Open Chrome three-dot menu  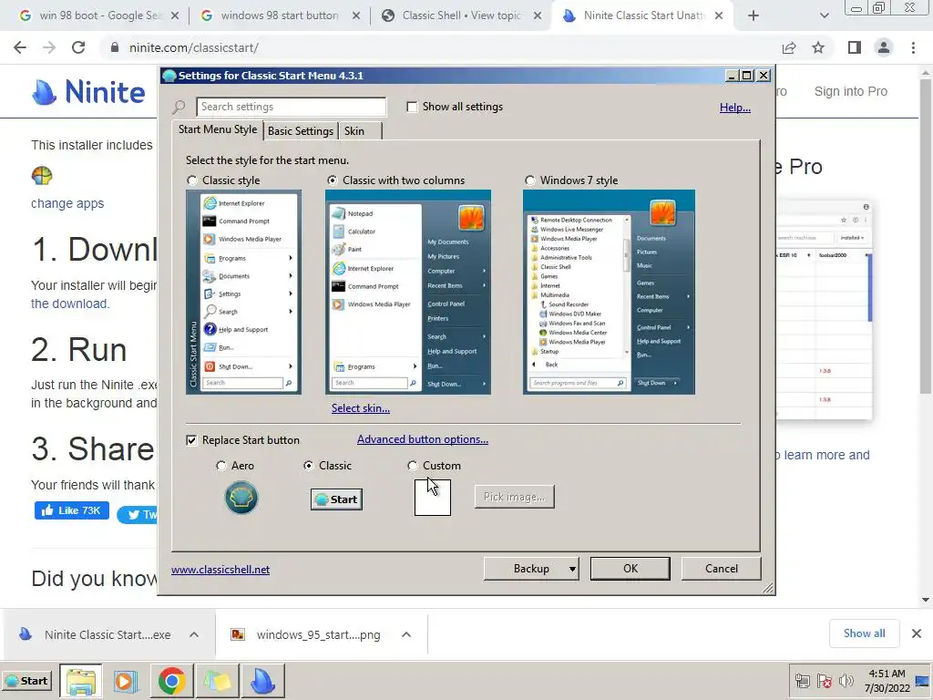(913, 47)
